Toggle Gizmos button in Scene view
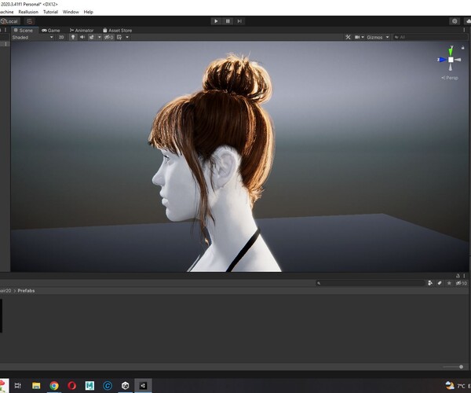 (x=374, y=37)
